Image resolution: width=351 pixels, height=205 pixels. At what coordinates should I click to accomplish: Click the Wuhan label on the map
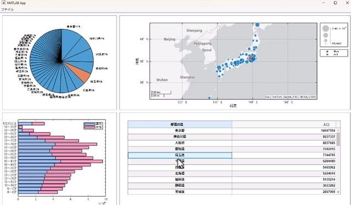(162, 80)
